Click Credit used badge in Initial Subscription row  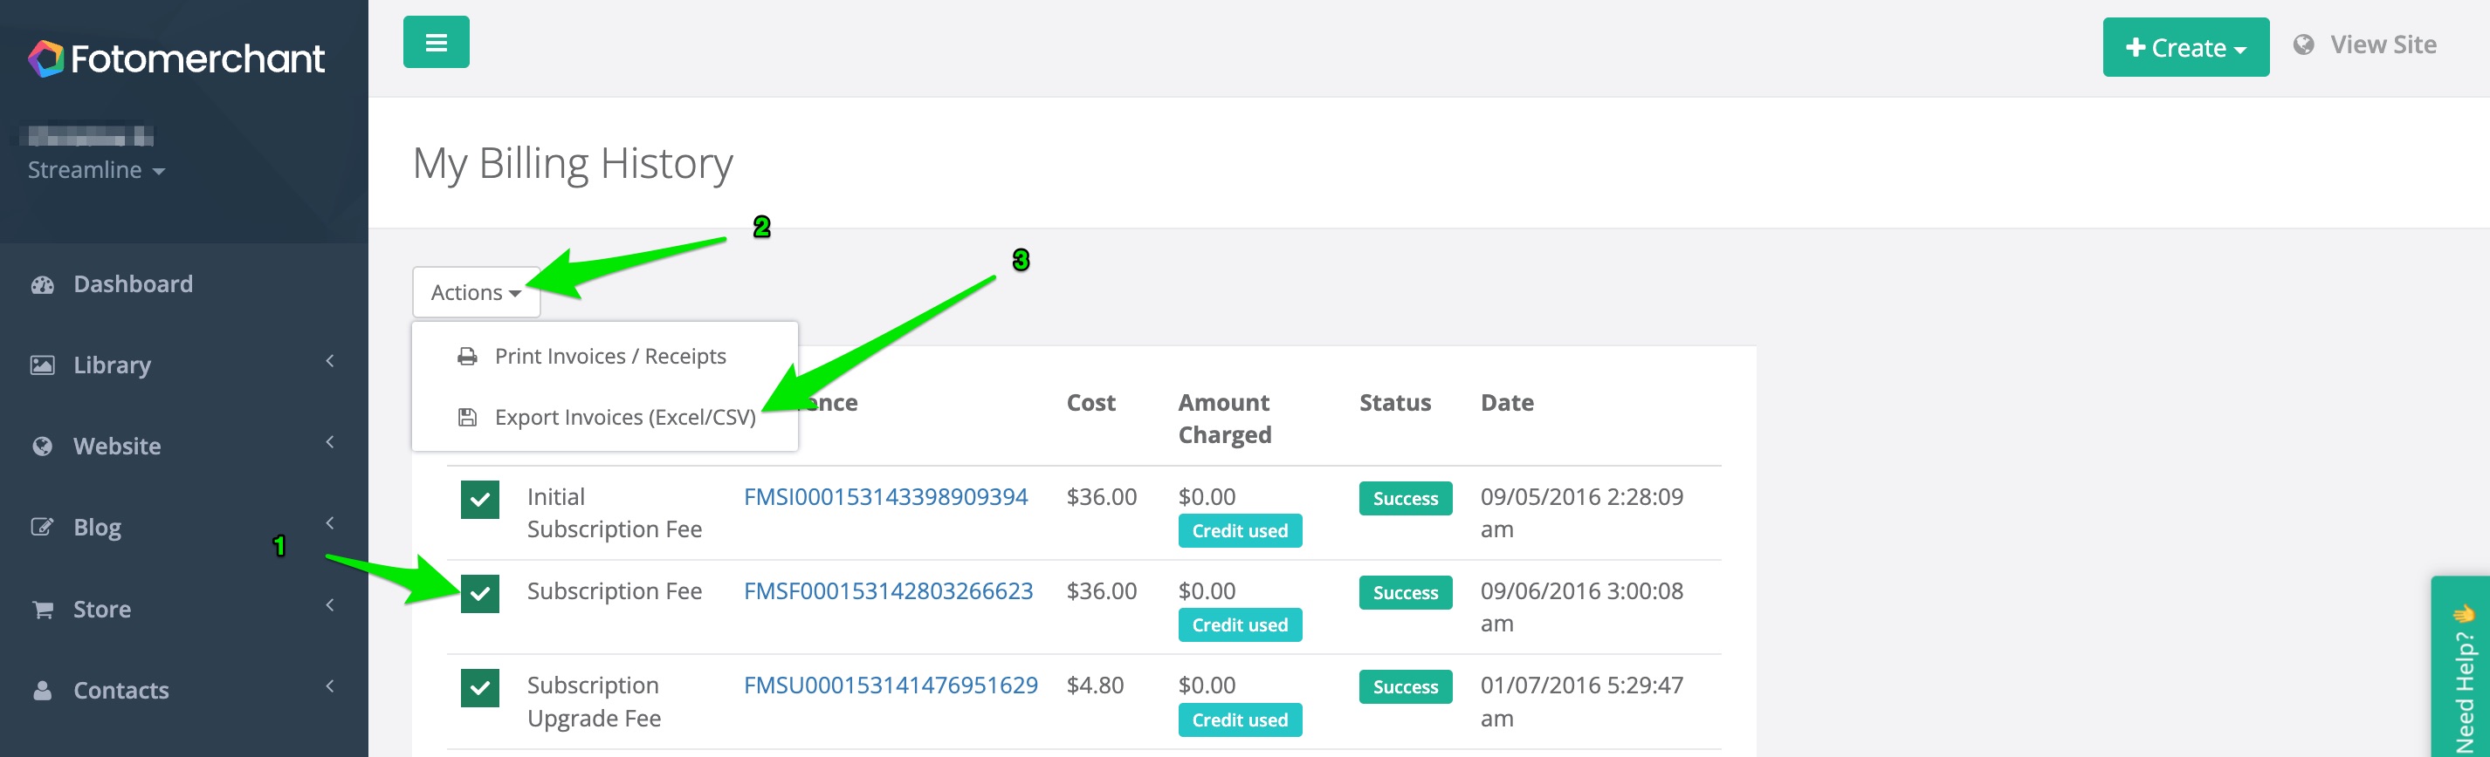click(1240, 531)
